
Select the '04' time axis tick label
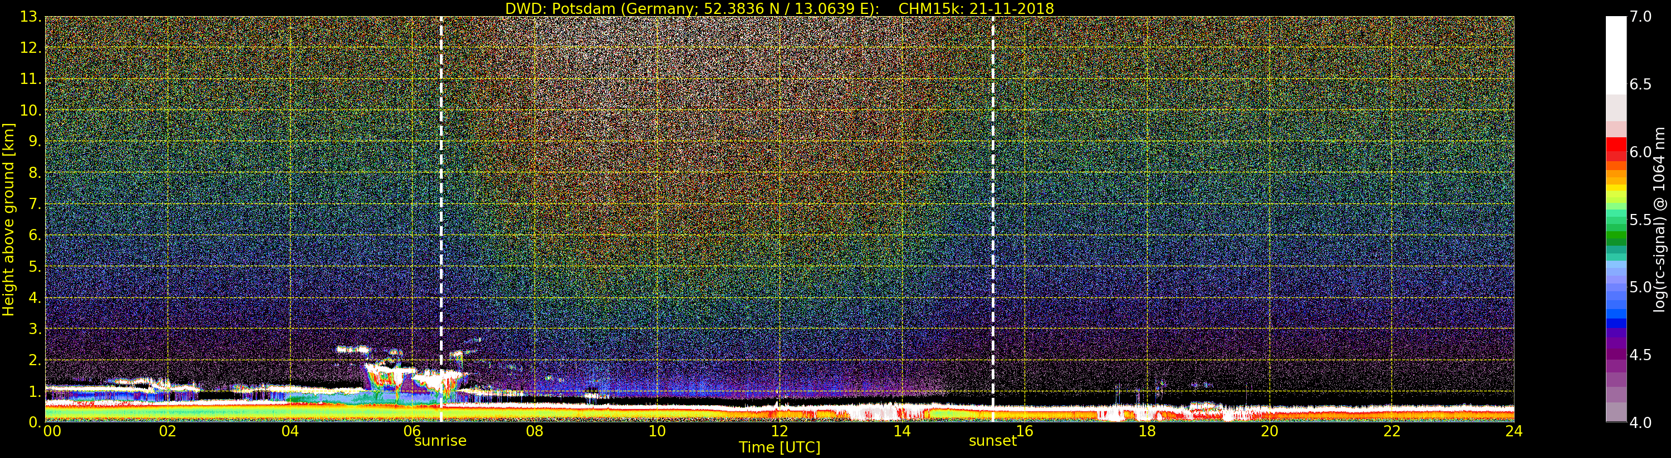[x=290, y=431]
